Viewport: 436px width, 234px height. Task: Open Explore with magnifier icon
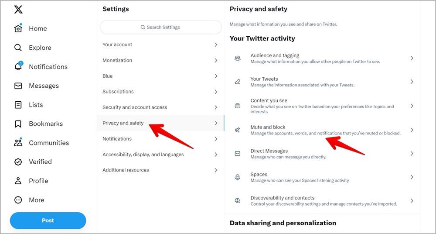[18, 48]
